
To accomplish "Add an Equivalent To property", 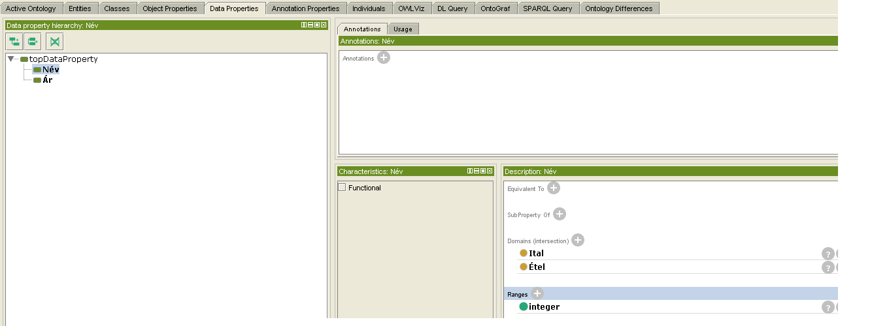I will point(554,188).
